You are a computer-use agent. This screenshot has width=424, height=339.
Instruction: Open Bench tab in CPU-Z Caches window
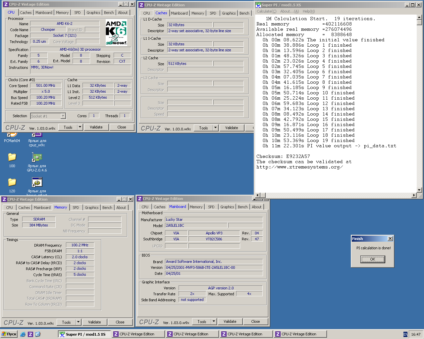244,13
